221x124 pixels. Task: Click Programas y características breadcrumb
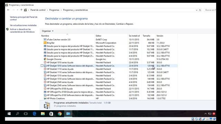coord(75,10)
